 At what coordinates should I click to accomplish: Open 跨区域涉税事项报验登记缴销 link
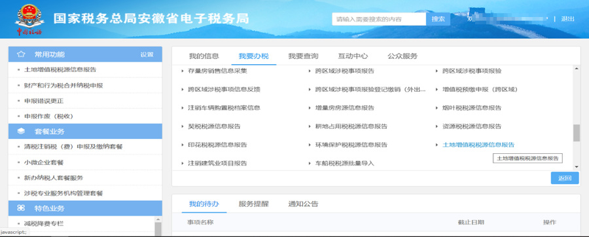pos(371,90)
